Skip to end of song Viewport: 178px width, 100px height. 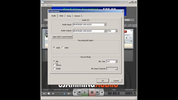tap(102, 92)
